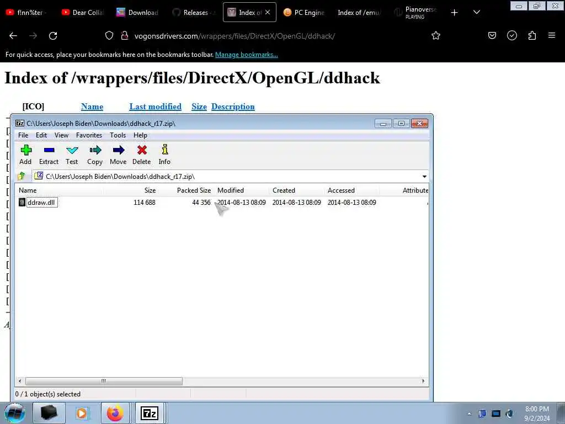This screenshot has width=565, height=424.
Task: Click the Name column header in 7-Zip
Action: point(60,190)
